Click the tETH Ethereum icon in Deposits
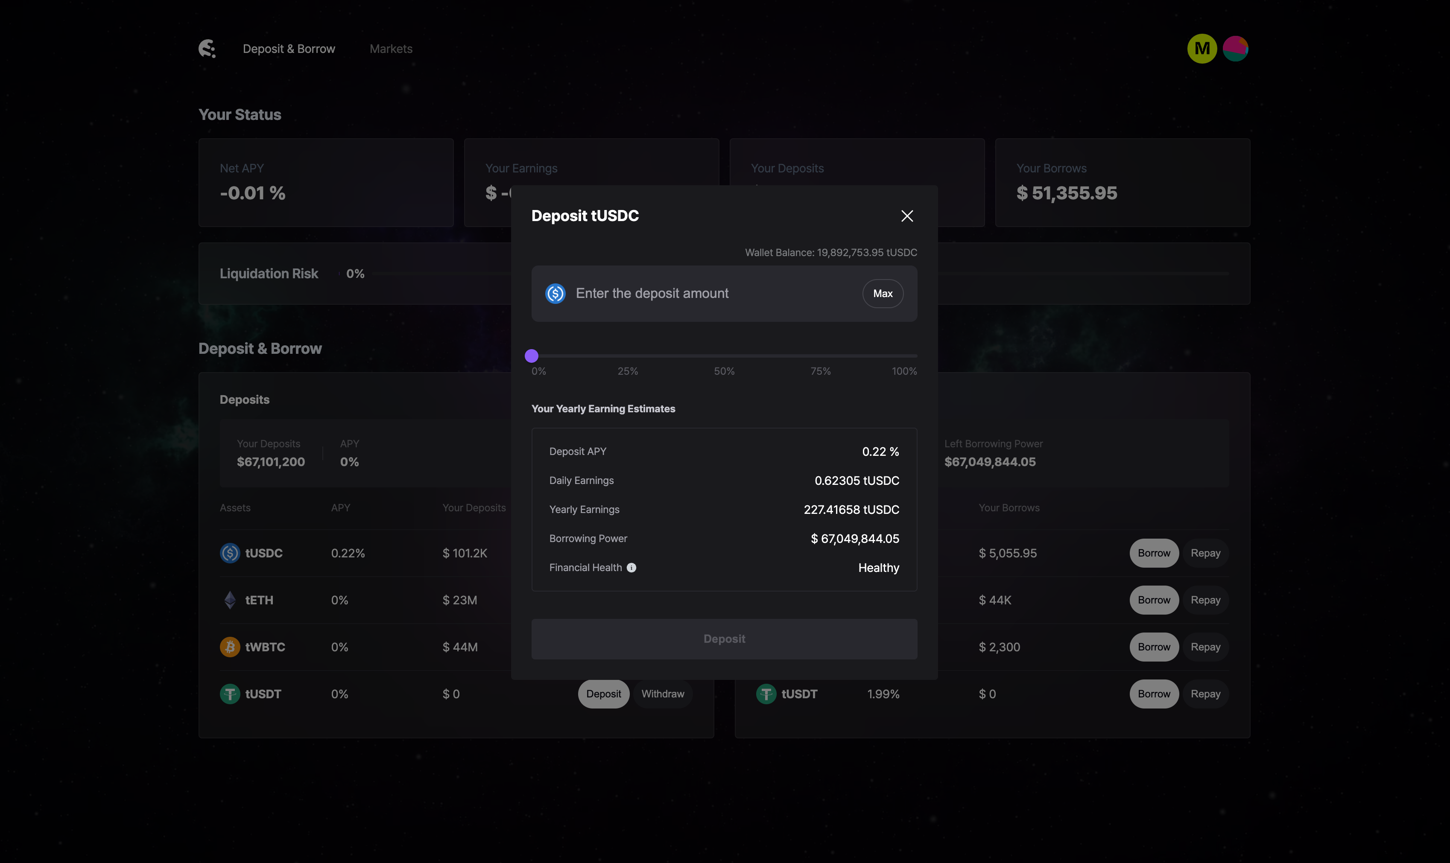 (230, 600)
